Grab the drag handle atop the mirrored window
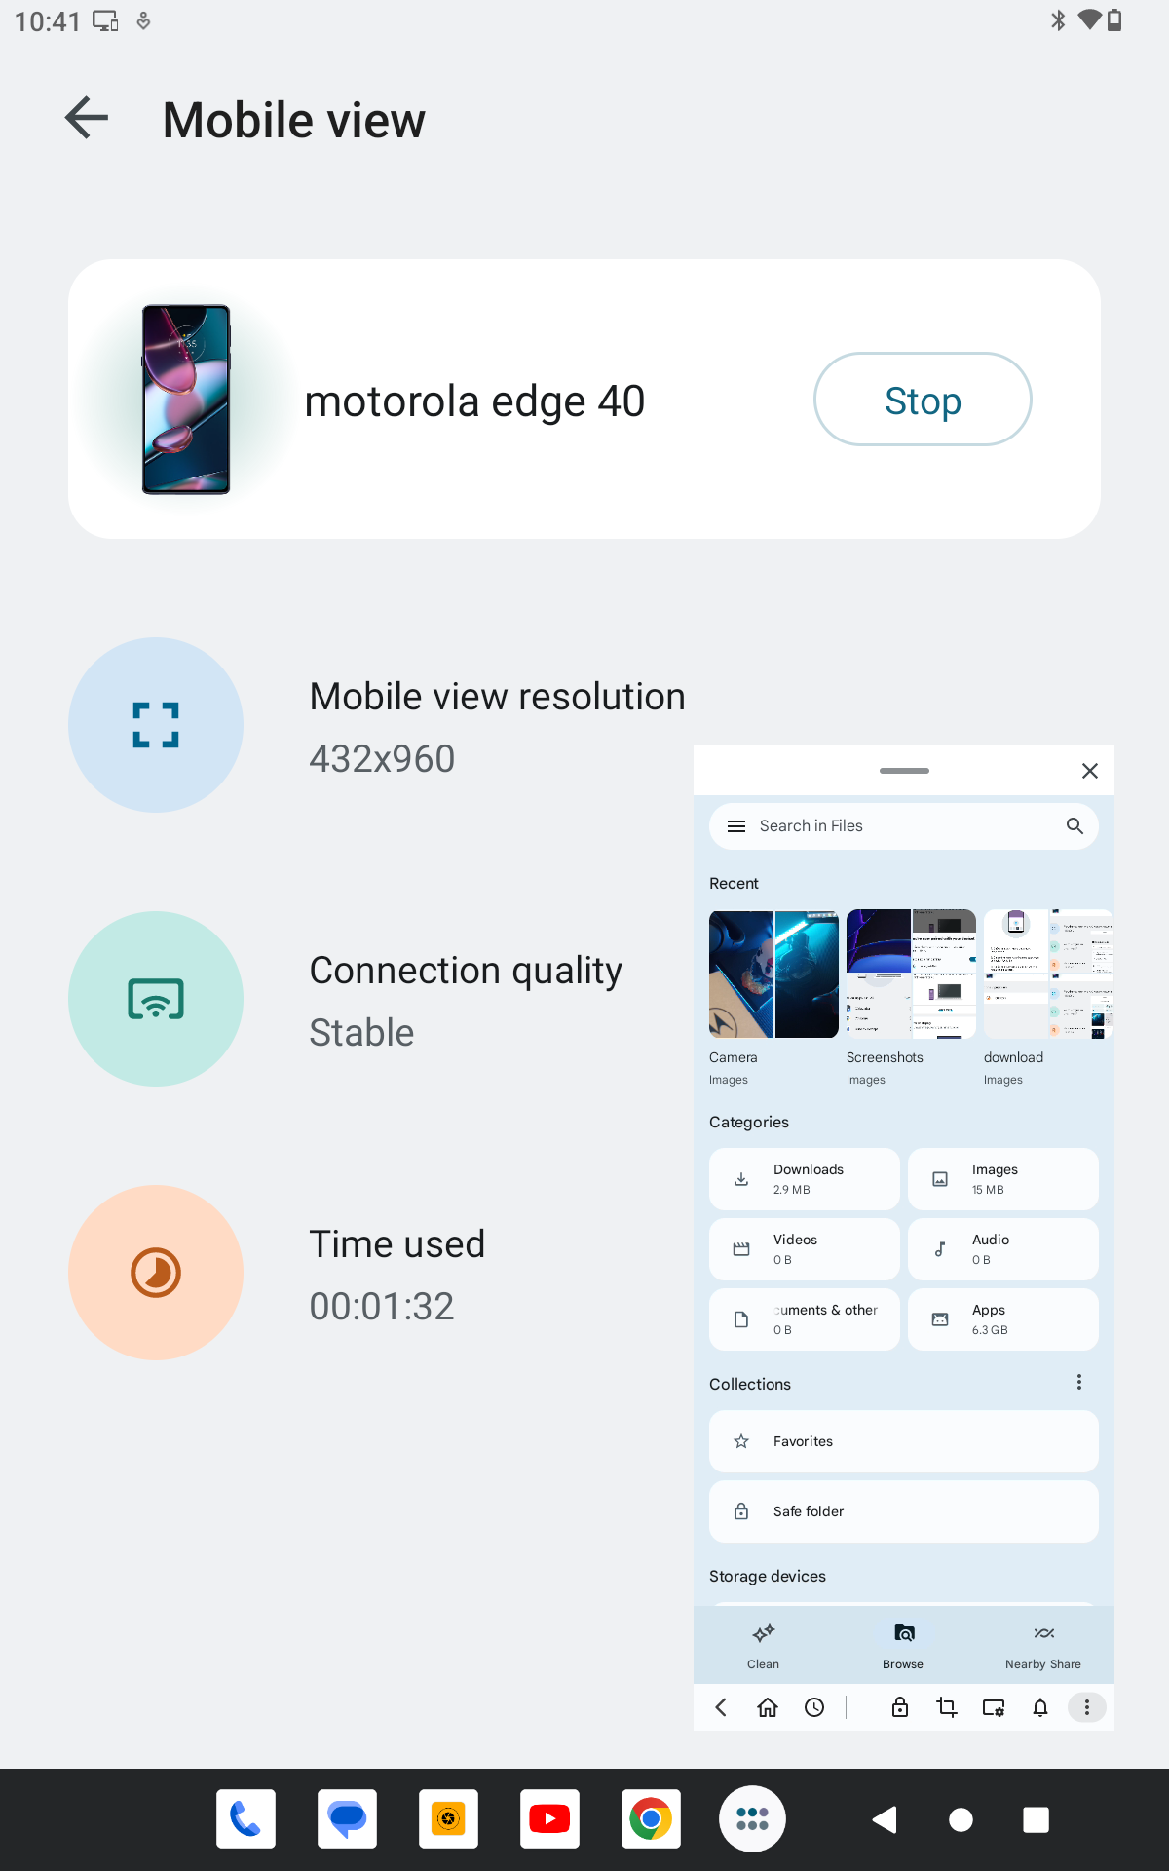 coord(904,771)
